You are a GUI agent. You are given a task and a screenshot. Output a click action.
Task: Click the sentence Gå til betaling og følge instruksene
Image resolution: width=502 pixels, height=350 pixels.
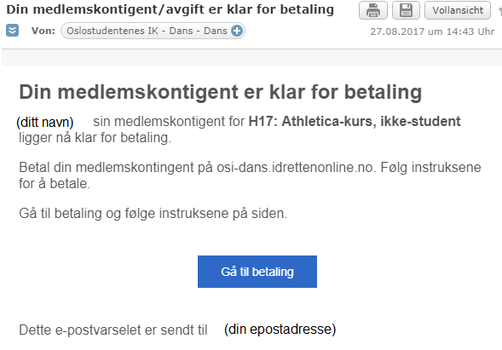point(153,214)
